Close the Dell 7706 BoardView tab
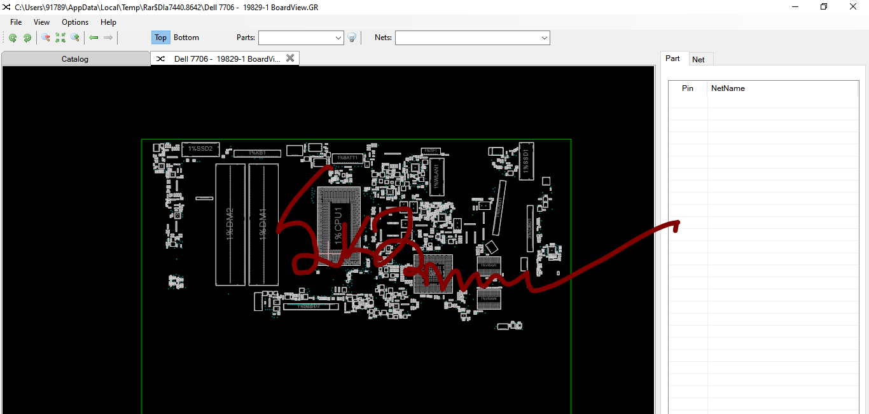Screen dimensions: 869x414 coord(290,58)
